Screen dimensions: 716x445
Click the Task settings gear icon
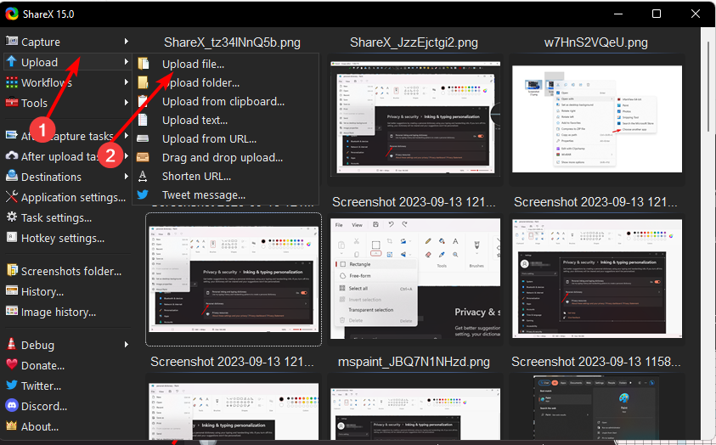(11, 217)
